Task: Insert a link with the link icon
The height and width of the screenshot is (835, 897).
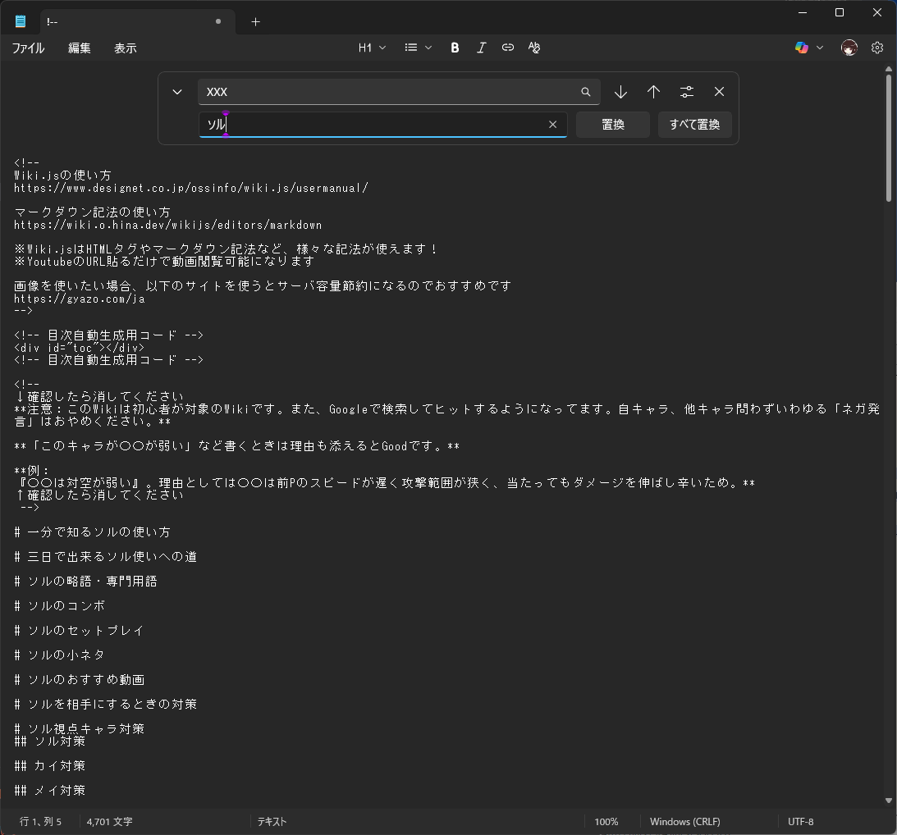Action: 507,48
